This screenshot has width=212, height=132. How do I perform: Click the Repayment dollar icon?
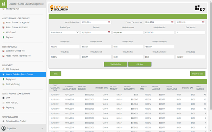pos(3,79)
